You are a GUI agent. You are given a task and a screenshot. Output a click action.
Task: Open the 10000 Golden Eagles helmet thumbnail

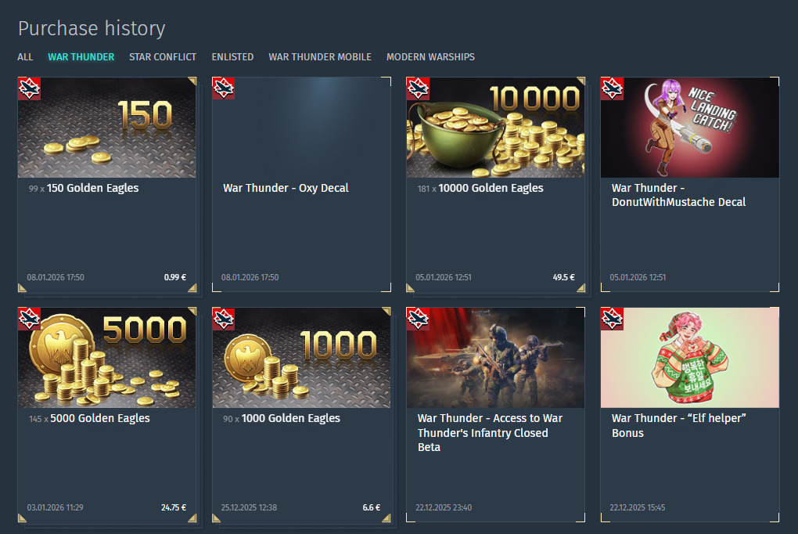pyautogui.click(x=496, y=128)
